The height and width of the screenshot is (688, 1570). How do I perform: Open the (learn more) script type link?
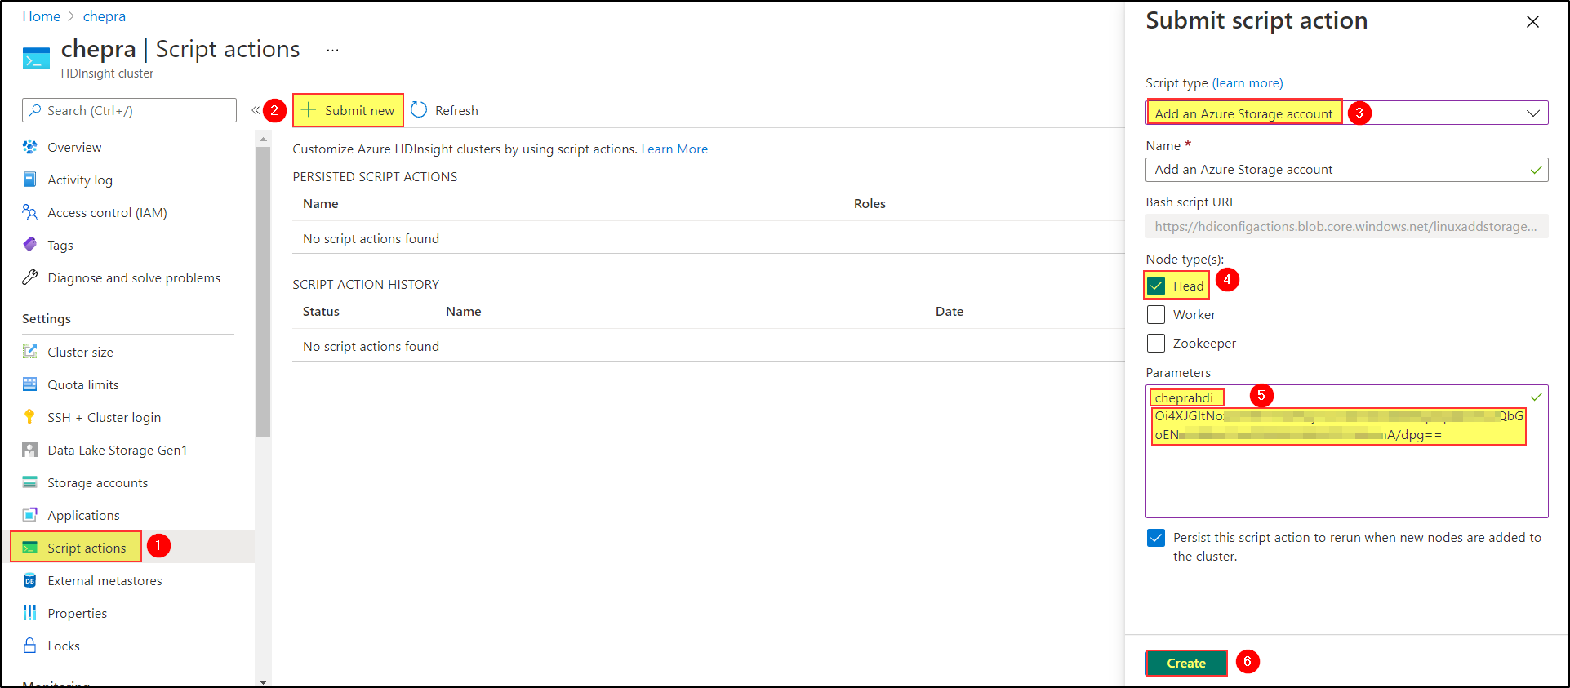(1248, 82)
